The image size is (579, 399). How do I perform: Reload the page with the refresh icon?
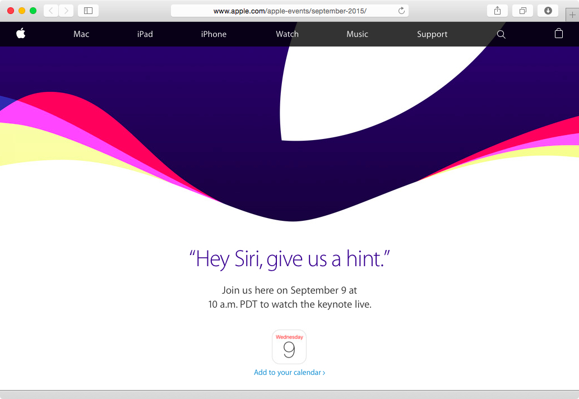[x=401, y=11]
